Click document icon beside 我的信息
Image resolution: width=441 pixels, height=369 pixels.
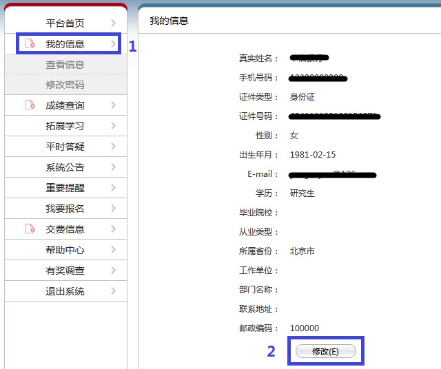click(30, 43)
